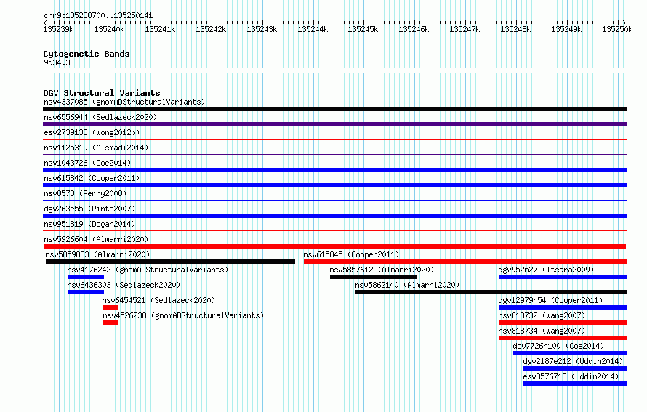Click the nsv4176242 gnomADStructuralVariants label
This screenshot has width=647, height=412.
pos(148,270)
